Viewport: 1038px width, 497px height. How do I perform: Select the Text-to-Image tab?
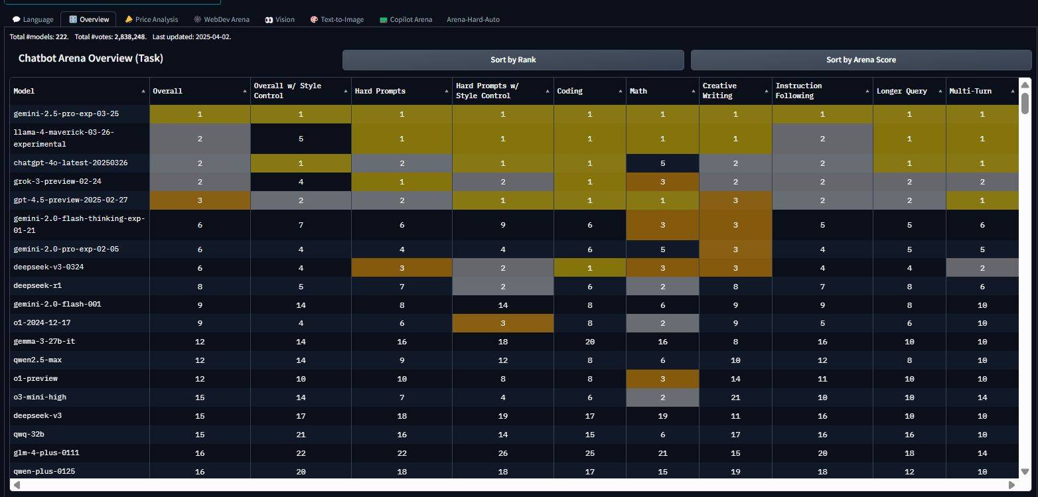tap(337, 19)
